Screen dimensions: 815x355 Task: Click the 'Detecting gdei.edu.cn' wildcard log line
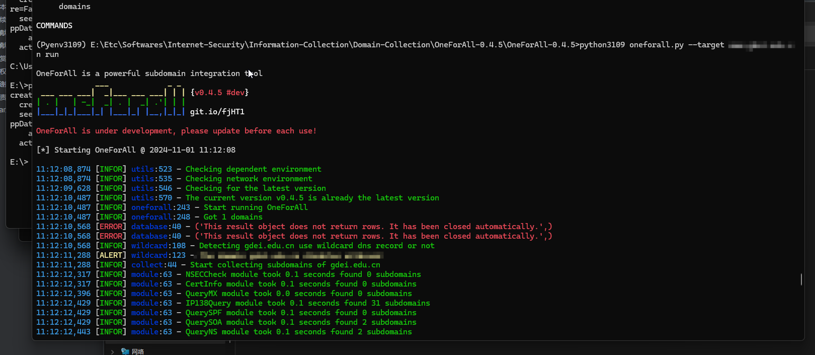point(316,246)
